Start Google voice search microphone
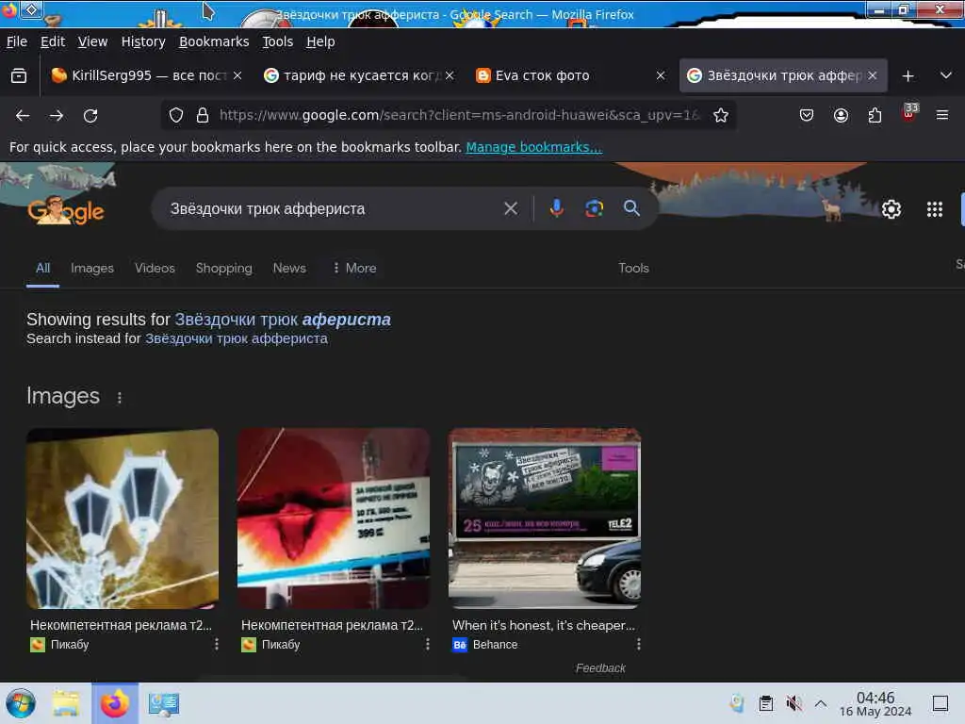The height and width of the screenshot is (724, 965). tap(556, 208)
